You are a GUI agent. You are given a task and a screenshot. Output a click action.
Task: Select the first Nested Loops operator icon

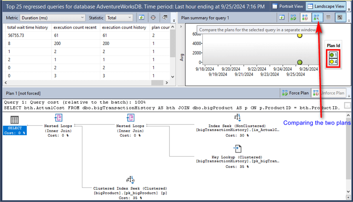(58, 117)
